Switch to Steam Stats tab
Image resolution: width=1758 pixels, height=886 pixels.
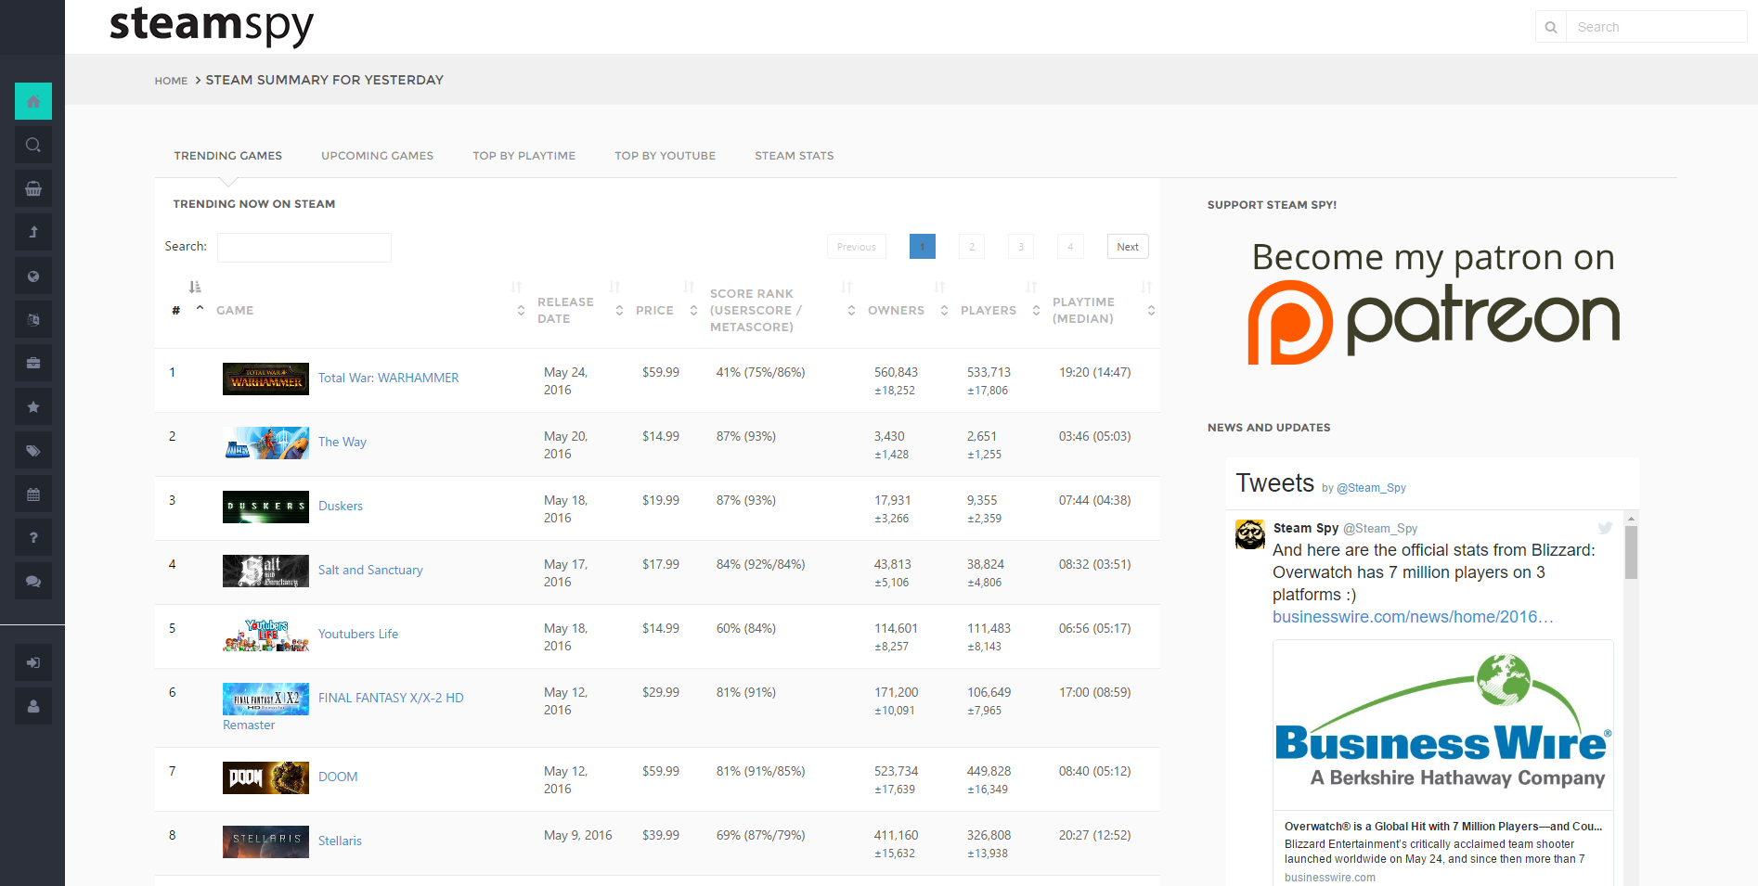tap(795, 156)
